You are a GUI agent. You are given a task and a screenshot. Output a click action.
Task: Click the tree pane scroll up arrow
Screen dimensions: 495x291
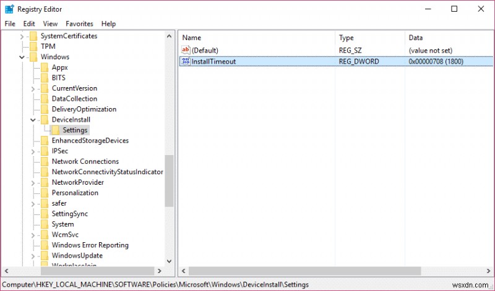click(169, 36)
